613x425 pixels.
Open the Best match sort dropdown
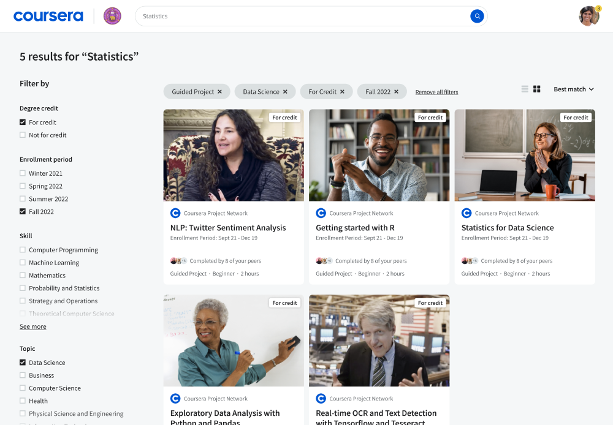click(x=574, y=89)
